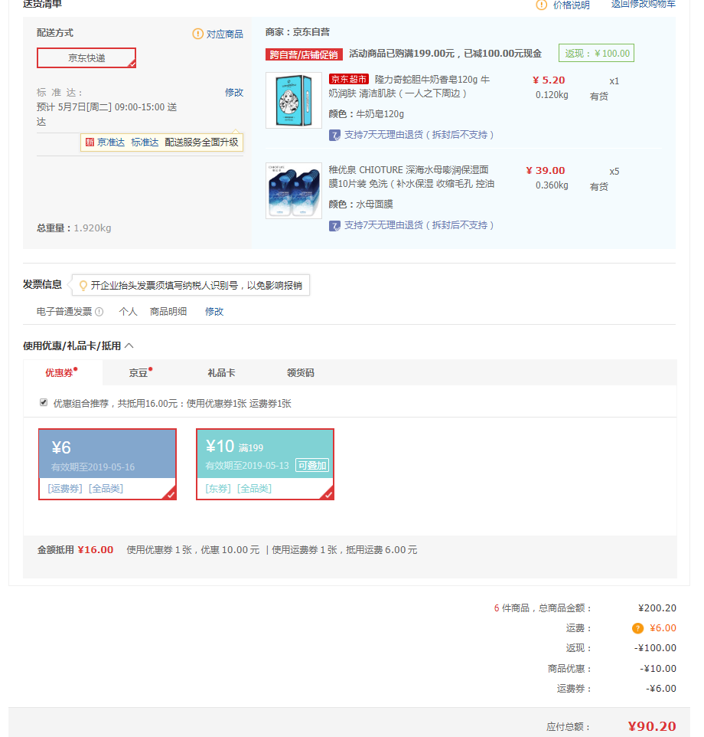Image resolution: width=704 pixels, height=737 pixels.
Task: Click 支持7天无理由退货 text under mask item
Action: (x=419, y=225)
